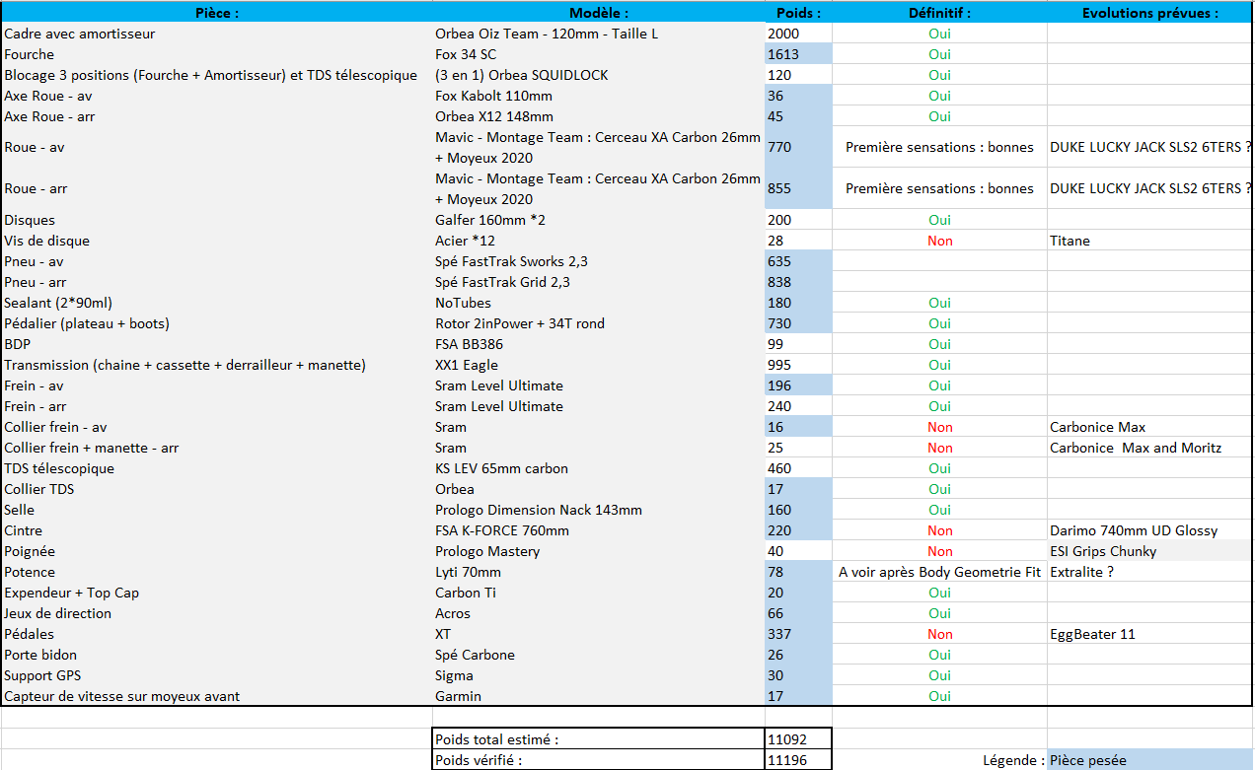This screenshot has width=1255, height=770.
Task: Select "Capteur de vitesse sur moyeux avant" cell
Action: pyautogui.click(x=216, y=696)
